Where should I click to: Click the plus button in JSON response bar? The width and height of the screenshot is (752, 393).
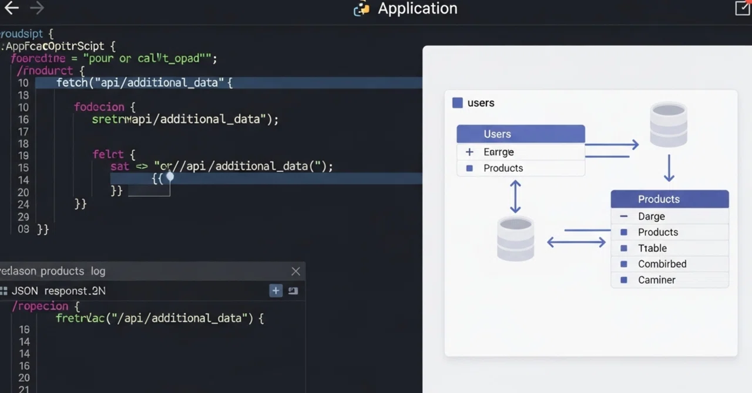(x=276, y=290)
